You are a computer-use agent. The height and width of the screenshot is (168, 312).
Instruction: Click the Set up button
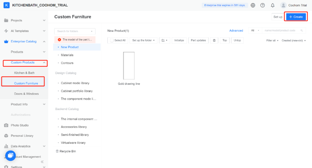(x=278, y=17)
